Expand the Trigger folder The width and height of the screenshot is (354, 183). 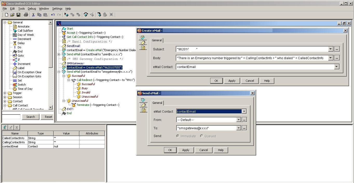(5, 93)
